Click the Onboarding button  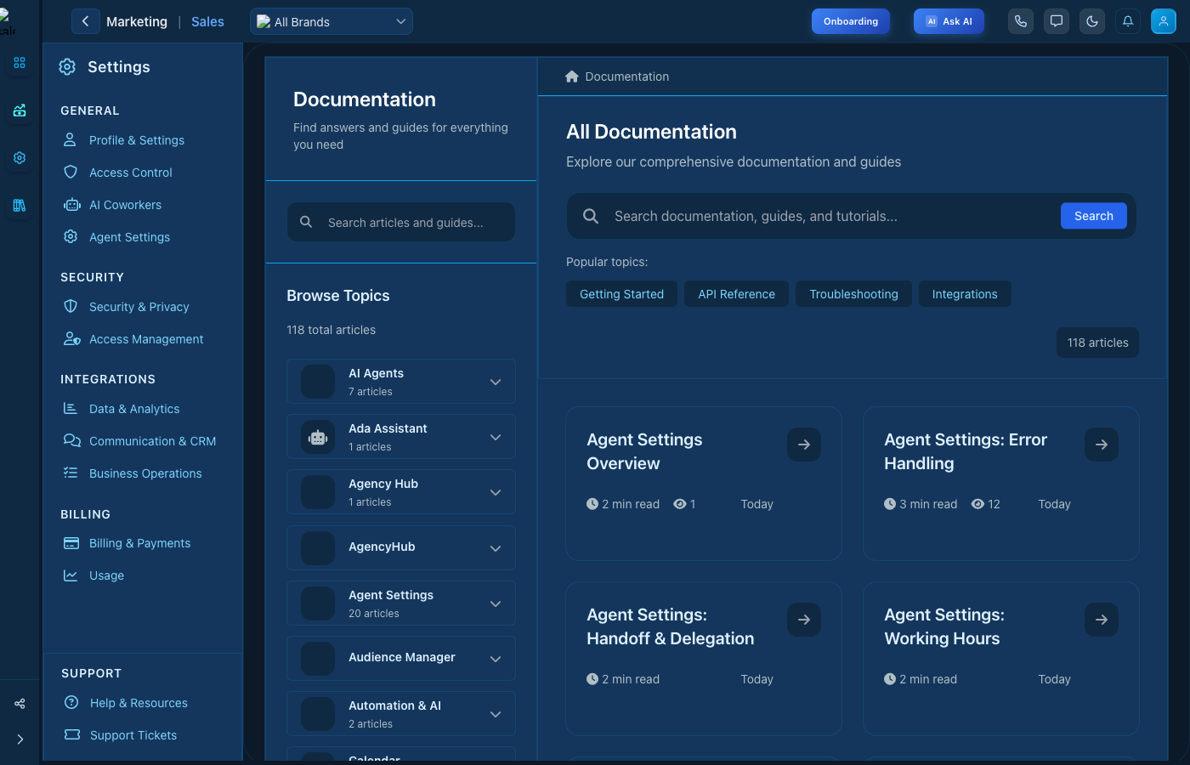point(851,21)
